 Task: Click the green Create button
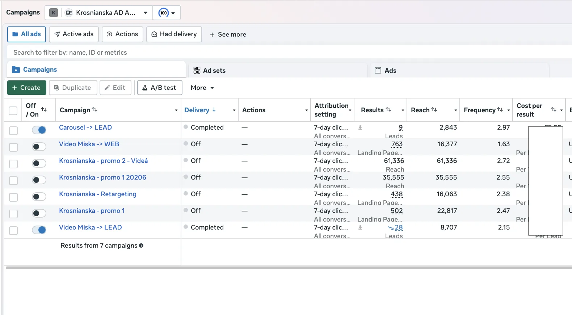26,88
